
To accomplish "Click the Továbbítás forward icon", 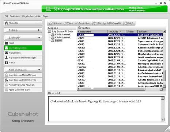I will [77, 23].
